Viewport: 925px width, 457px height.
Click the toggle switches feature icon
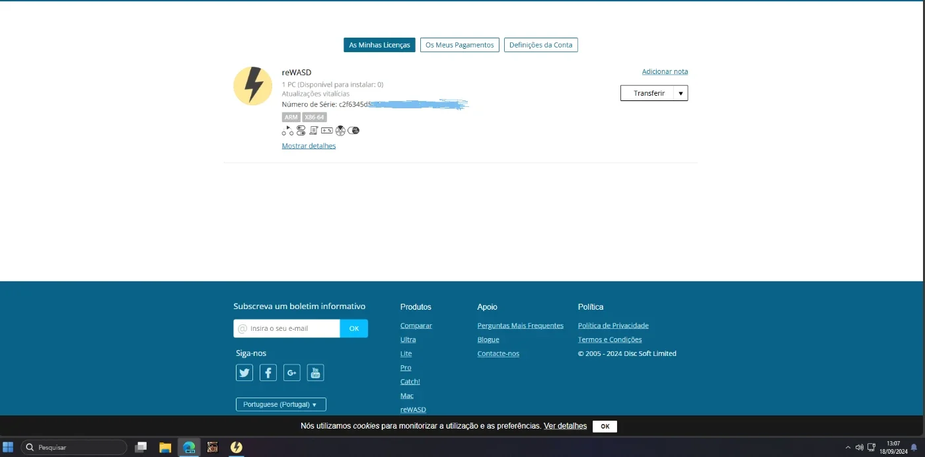coord(301,130)
